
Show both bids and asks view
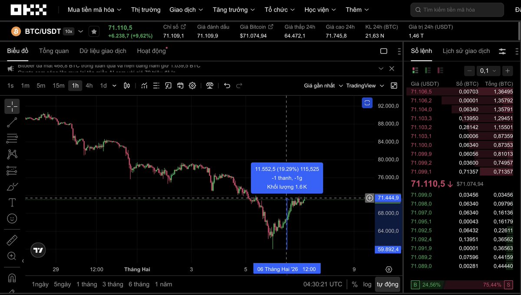tap(415, 70)
